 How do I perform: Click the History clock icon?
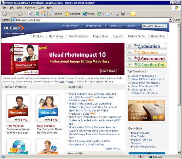pyautogui.click(x=99, y=14)
